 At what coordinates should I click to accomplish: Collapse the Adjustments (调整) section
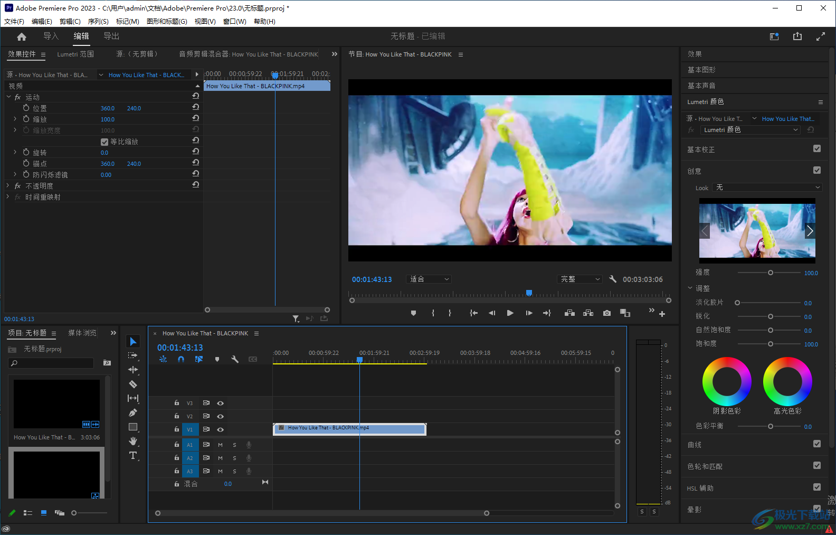tap(690, 288)
